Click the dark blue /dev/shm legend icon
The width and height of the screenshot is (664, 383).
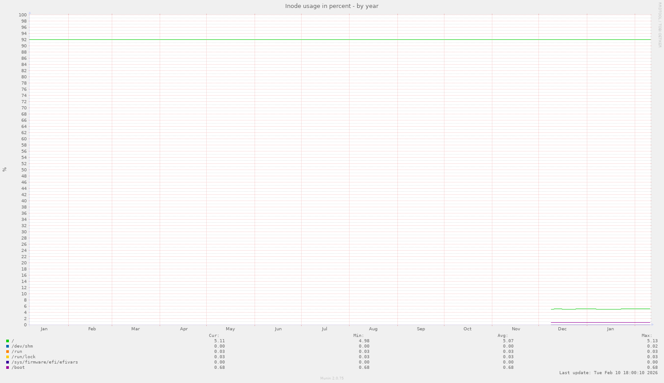coord(8,346)
